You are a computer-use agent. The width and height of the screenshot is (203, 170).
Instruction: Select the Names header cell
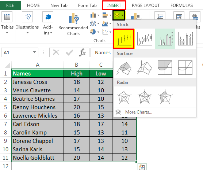point(38,74)
